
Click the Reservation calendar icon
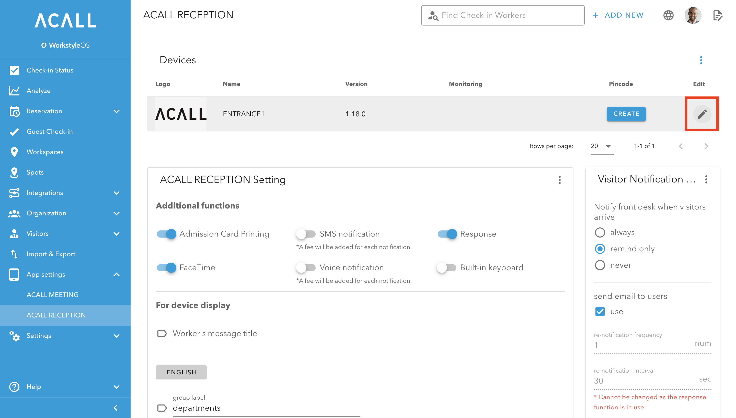tap(14, 111)
